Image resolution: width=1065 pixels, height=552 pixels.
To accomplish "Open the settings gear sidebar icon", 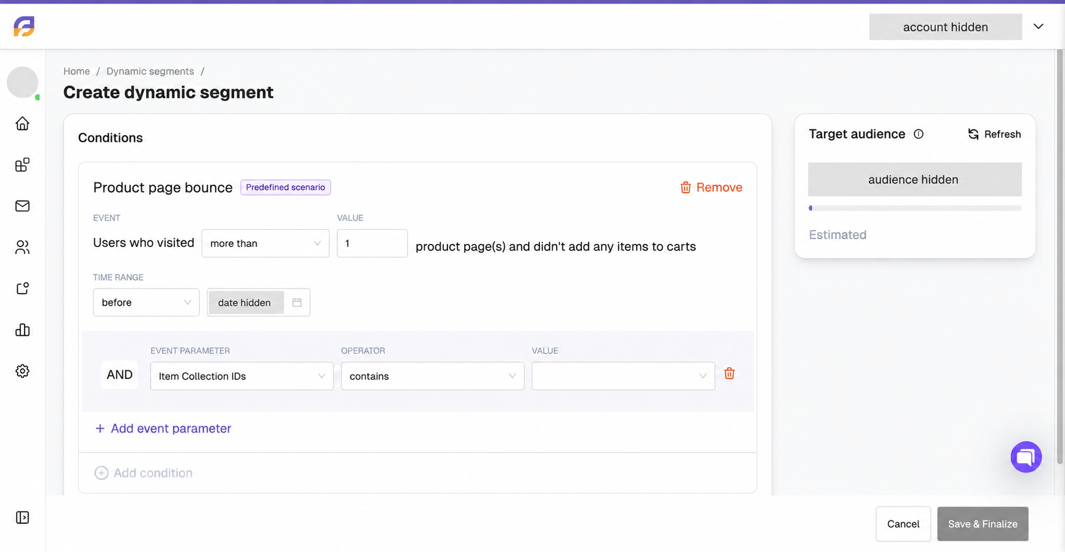I will [x=23, y=371].
